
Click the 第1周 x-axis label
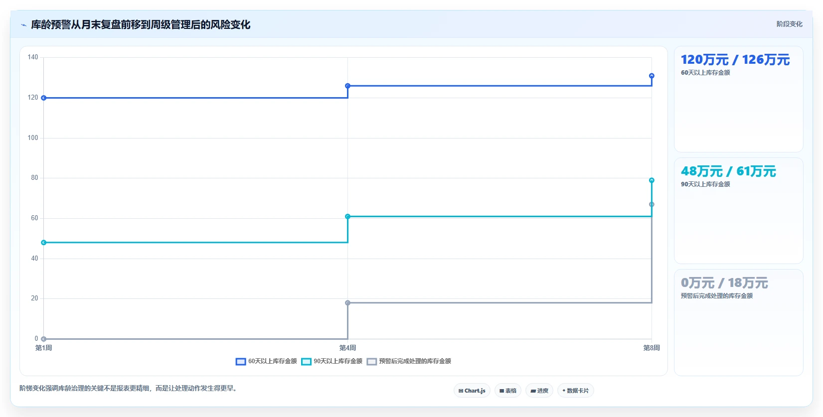pyautogui.click(x=44, y=348)
